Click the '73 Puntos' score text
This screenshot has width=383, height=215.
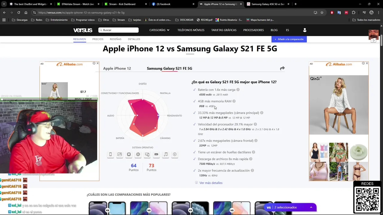(151, 168)
